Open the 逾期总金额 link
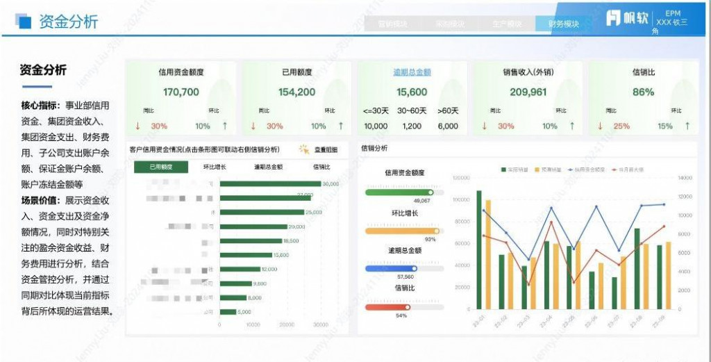The height and width of the screenshot is (362, 711). (x=412, y=72)
